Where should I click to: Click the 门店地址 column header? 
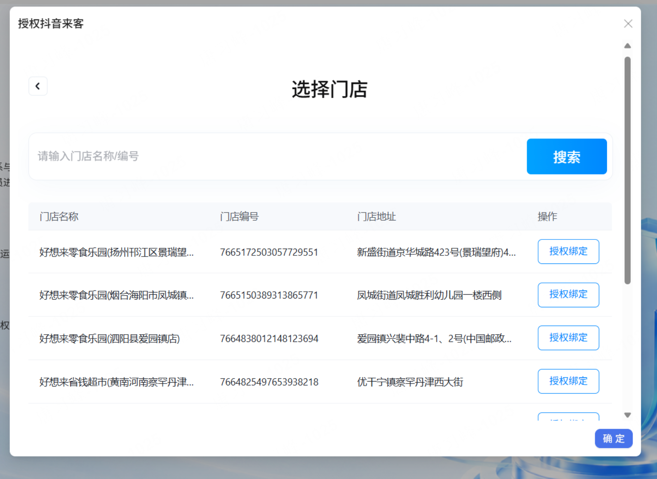point(376,216)
